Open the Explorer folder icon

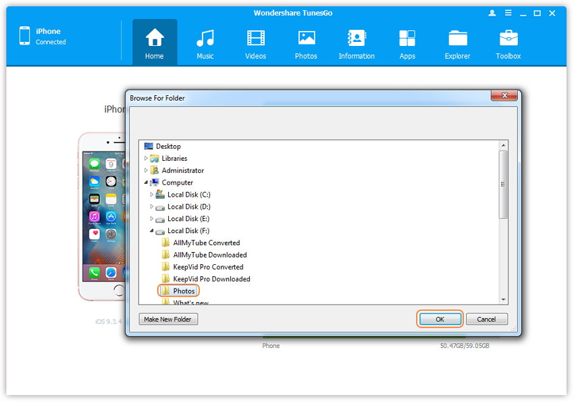(457, 39)
